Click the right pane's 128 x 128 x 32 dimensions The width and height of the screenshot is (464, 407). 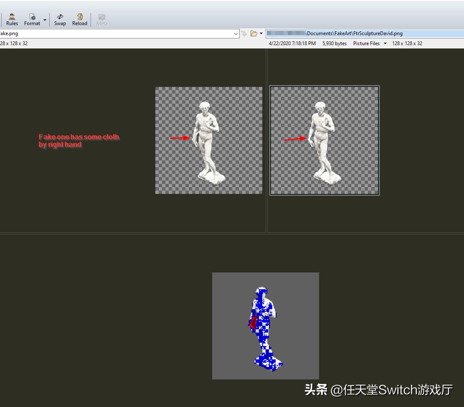(x=407, y=43)
